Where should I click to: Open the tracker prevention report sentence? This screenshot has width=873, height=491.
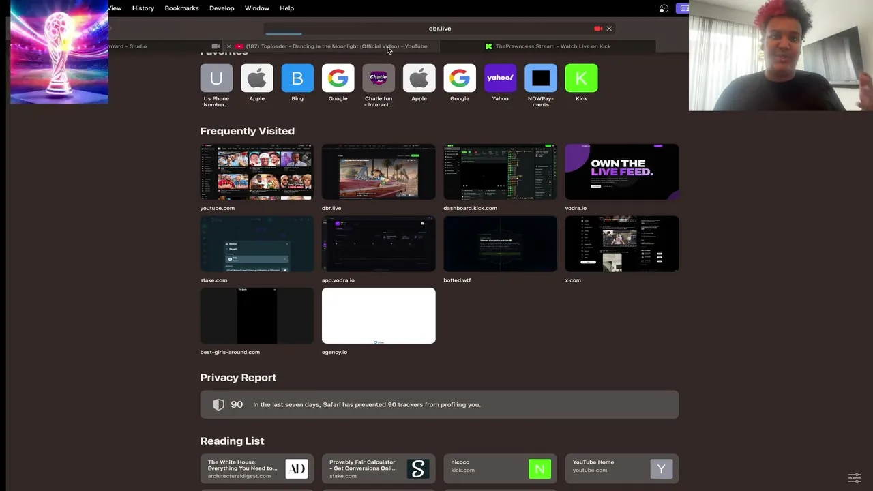(367, 404)
